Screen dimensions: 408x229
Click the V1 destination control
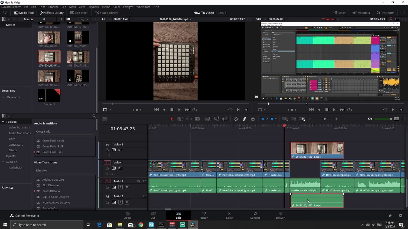click(x=107, y=163)
